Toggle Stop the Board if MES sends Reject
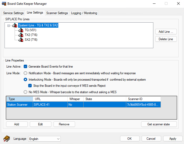Image resolution: width=184 pixels, height=144 pixels. [x=30, y=86]
